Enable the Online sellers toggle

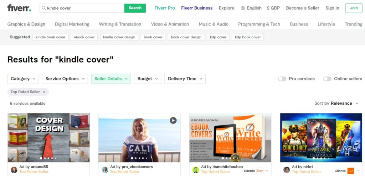pos(327,79)
